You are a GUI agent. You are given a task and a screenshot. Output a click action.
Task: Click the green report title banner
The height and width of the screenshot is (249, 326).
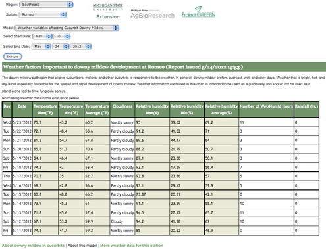click(164, 67)
